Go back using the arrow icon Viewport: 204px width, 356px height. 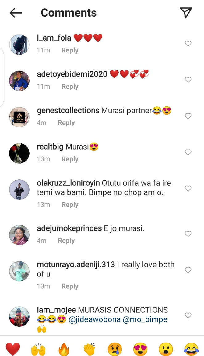click(x=16, y=13)
